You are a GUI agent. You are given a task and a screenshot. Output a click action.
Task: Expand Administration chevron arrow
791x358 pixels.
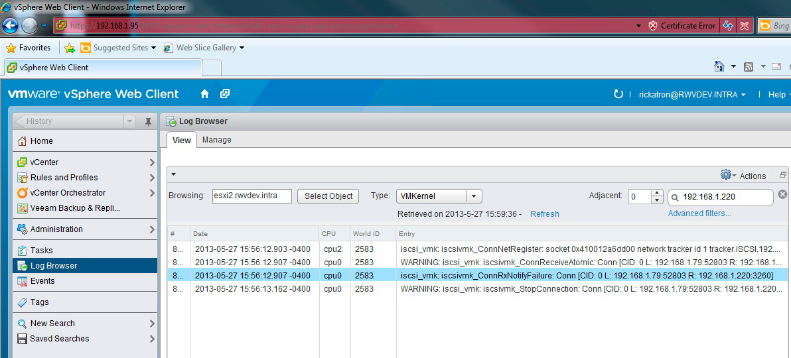[152, 229]
